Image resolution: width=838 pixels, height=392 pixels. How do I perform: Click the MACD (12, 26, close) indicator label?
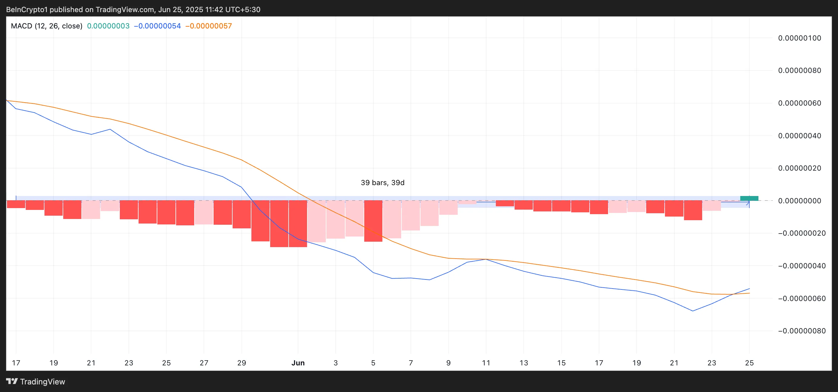pyautogui.click(x=47, y=26)
